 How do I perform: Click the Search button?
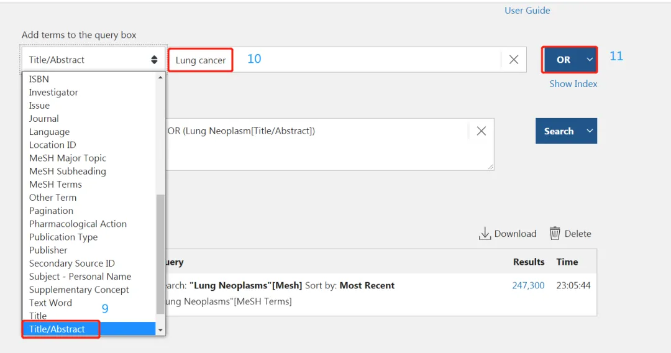pyautogui.click(x=559, y=131)
